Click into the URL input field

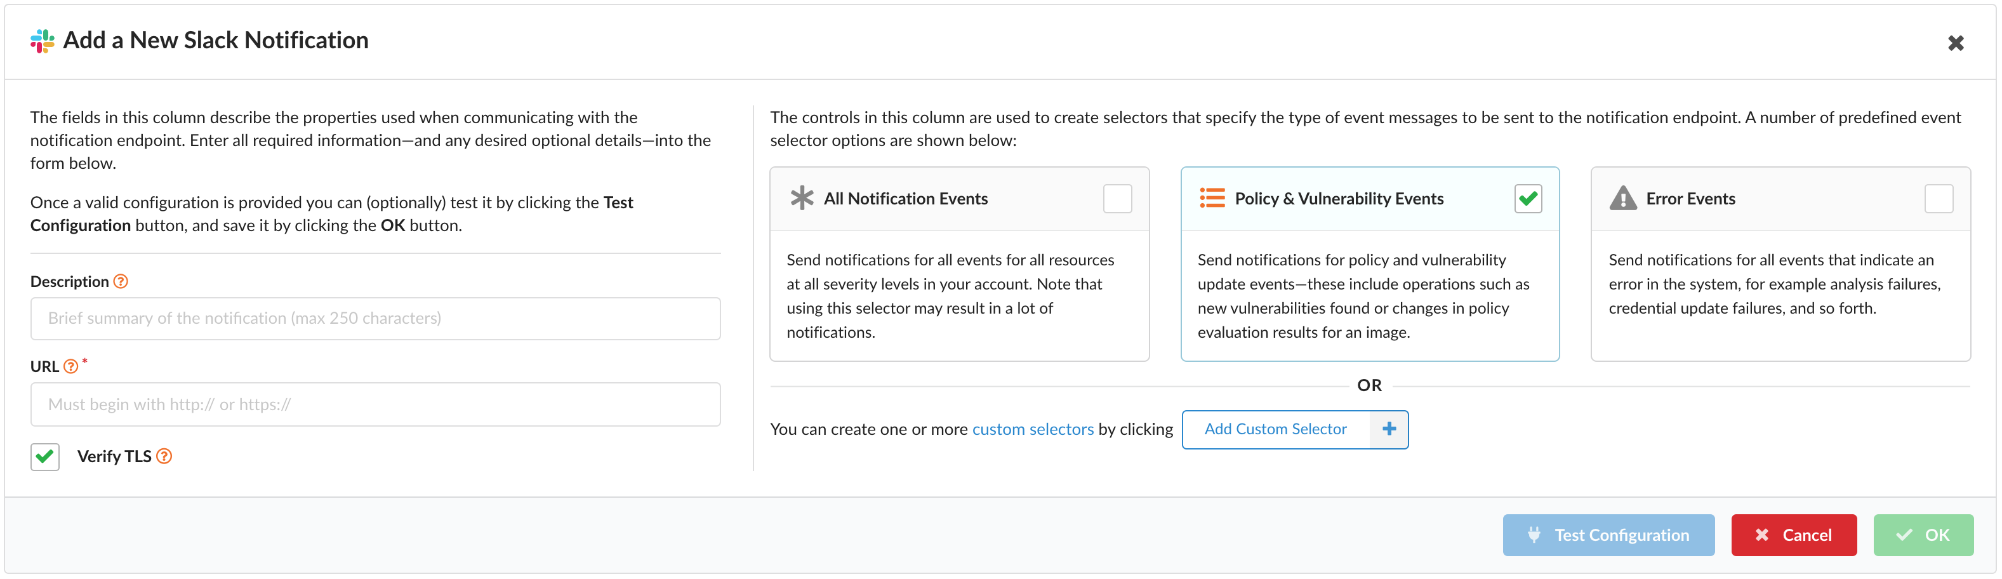tap(375, 404)
